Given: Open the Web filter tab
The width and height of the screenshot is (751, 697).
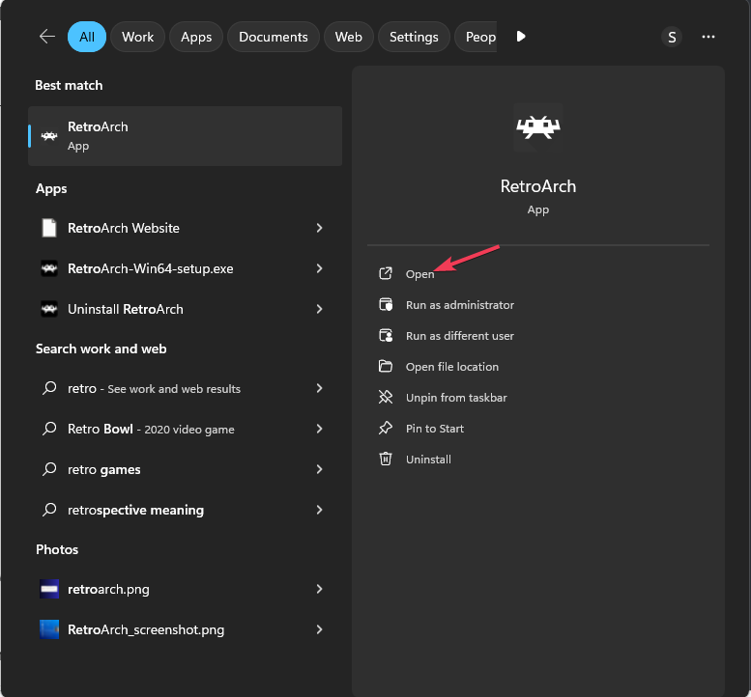Looking at the screenshot, I should click(348, 37).
